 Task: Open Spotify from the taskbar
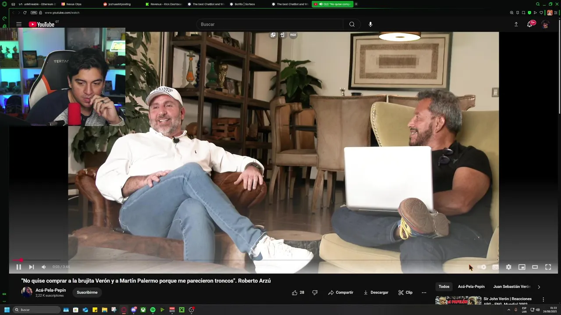pyautogui.click(x=153, y=310)
